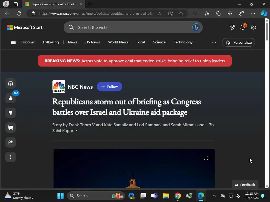
Task: Click the article headline text
Action: (x=127, y=107)
